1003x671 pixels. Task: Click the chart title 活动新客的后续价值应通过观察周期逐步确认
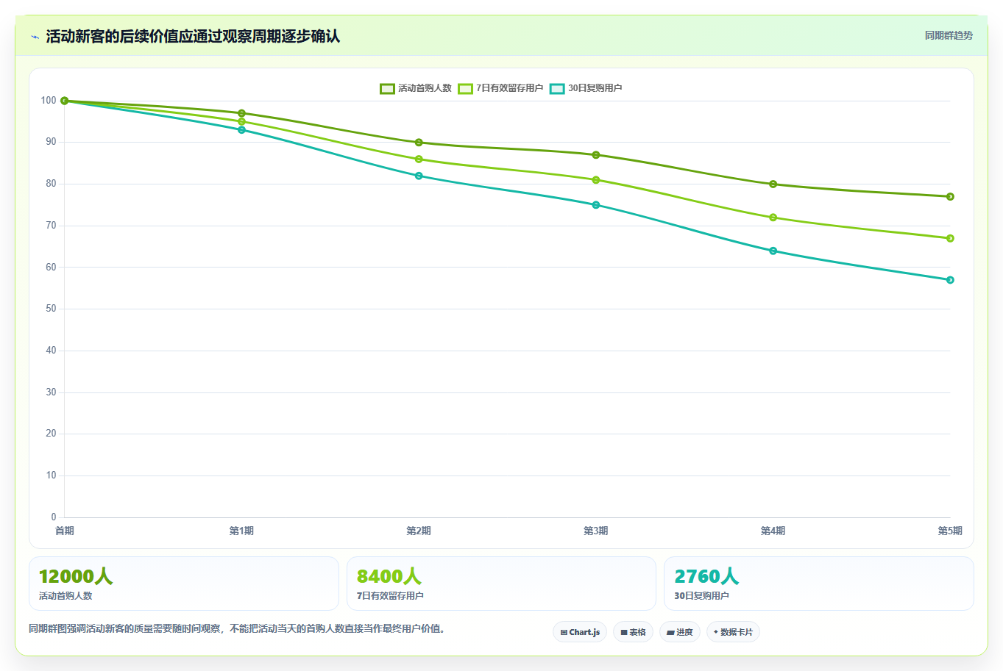pyautogui.click(x=193, y=36)
